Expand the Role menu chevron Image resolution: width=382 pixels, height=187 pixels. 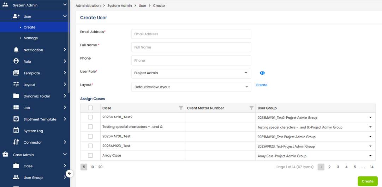(x=65, y=61)
